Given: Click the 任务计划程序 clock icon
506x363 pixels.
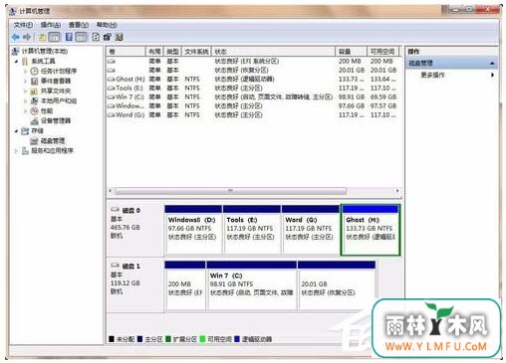Looking at the screenshot, I should (x=34, y=71).
